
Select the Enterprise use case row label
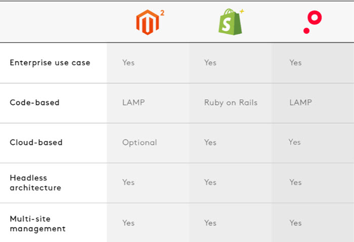[50, 63]
